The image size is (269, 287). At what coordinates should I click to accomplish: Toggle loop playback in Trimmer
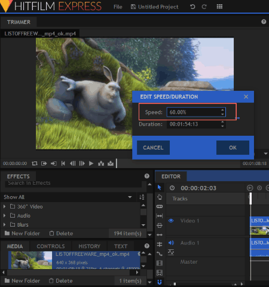tap(35, 164)
